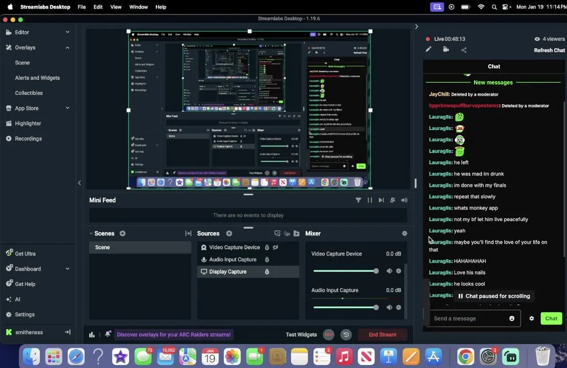This screenshot has width=567, height=368.
Task: Click the Test Widgets button
Action: 301,334
